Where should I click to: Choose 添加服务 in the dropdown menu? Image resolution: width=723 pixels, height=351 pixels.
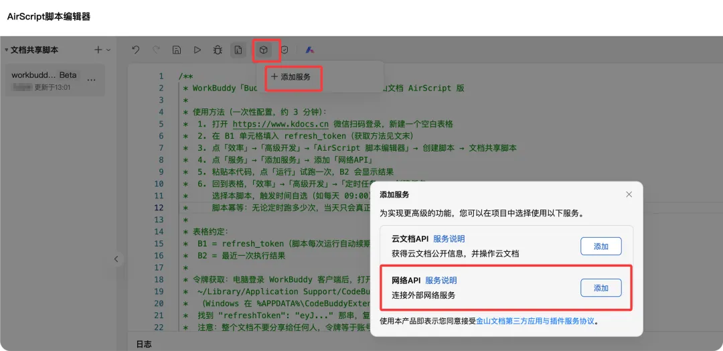291,77
